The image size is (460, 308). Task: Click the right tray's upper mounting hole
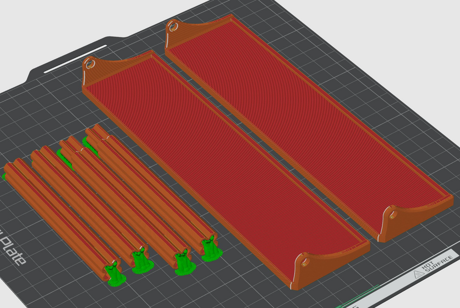[173, 27]
